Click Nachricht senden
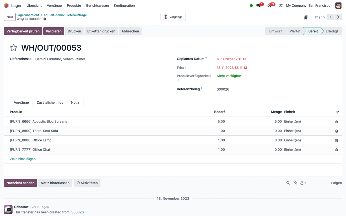The width and height of the screenshot is (346, 216). pyautogui.click(x=20, y=183)
